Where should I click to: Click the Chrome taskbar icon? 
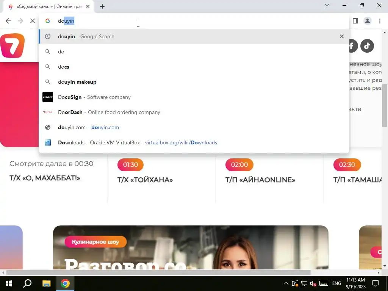[65, 283]
